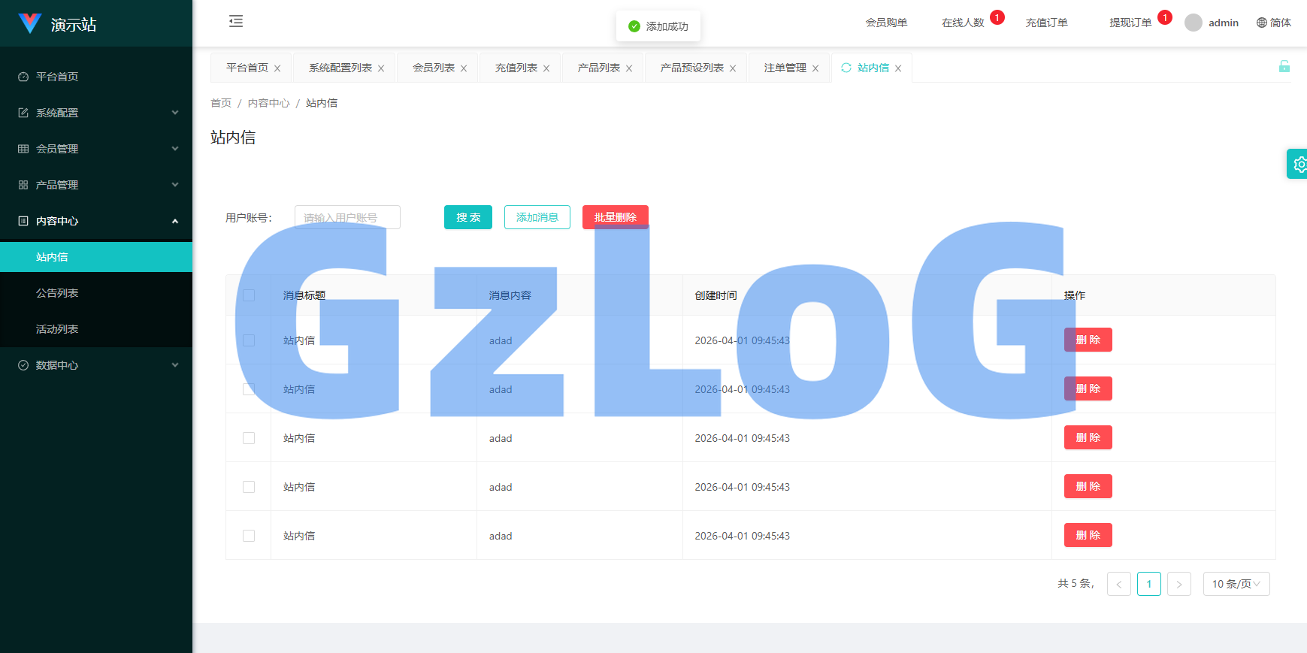Screen dimensions: 1307x653
Task: Check the third 站内信 row checkbox
Action: (x=249, y=438)
